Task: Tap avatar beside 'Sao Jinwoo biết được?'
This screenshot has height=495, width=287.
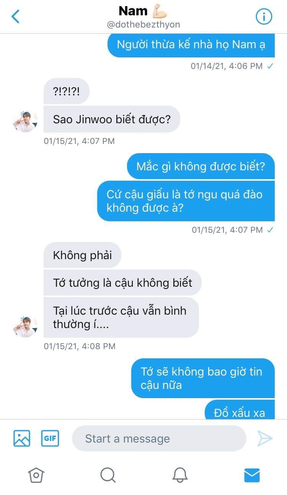Action: [25, 122]
